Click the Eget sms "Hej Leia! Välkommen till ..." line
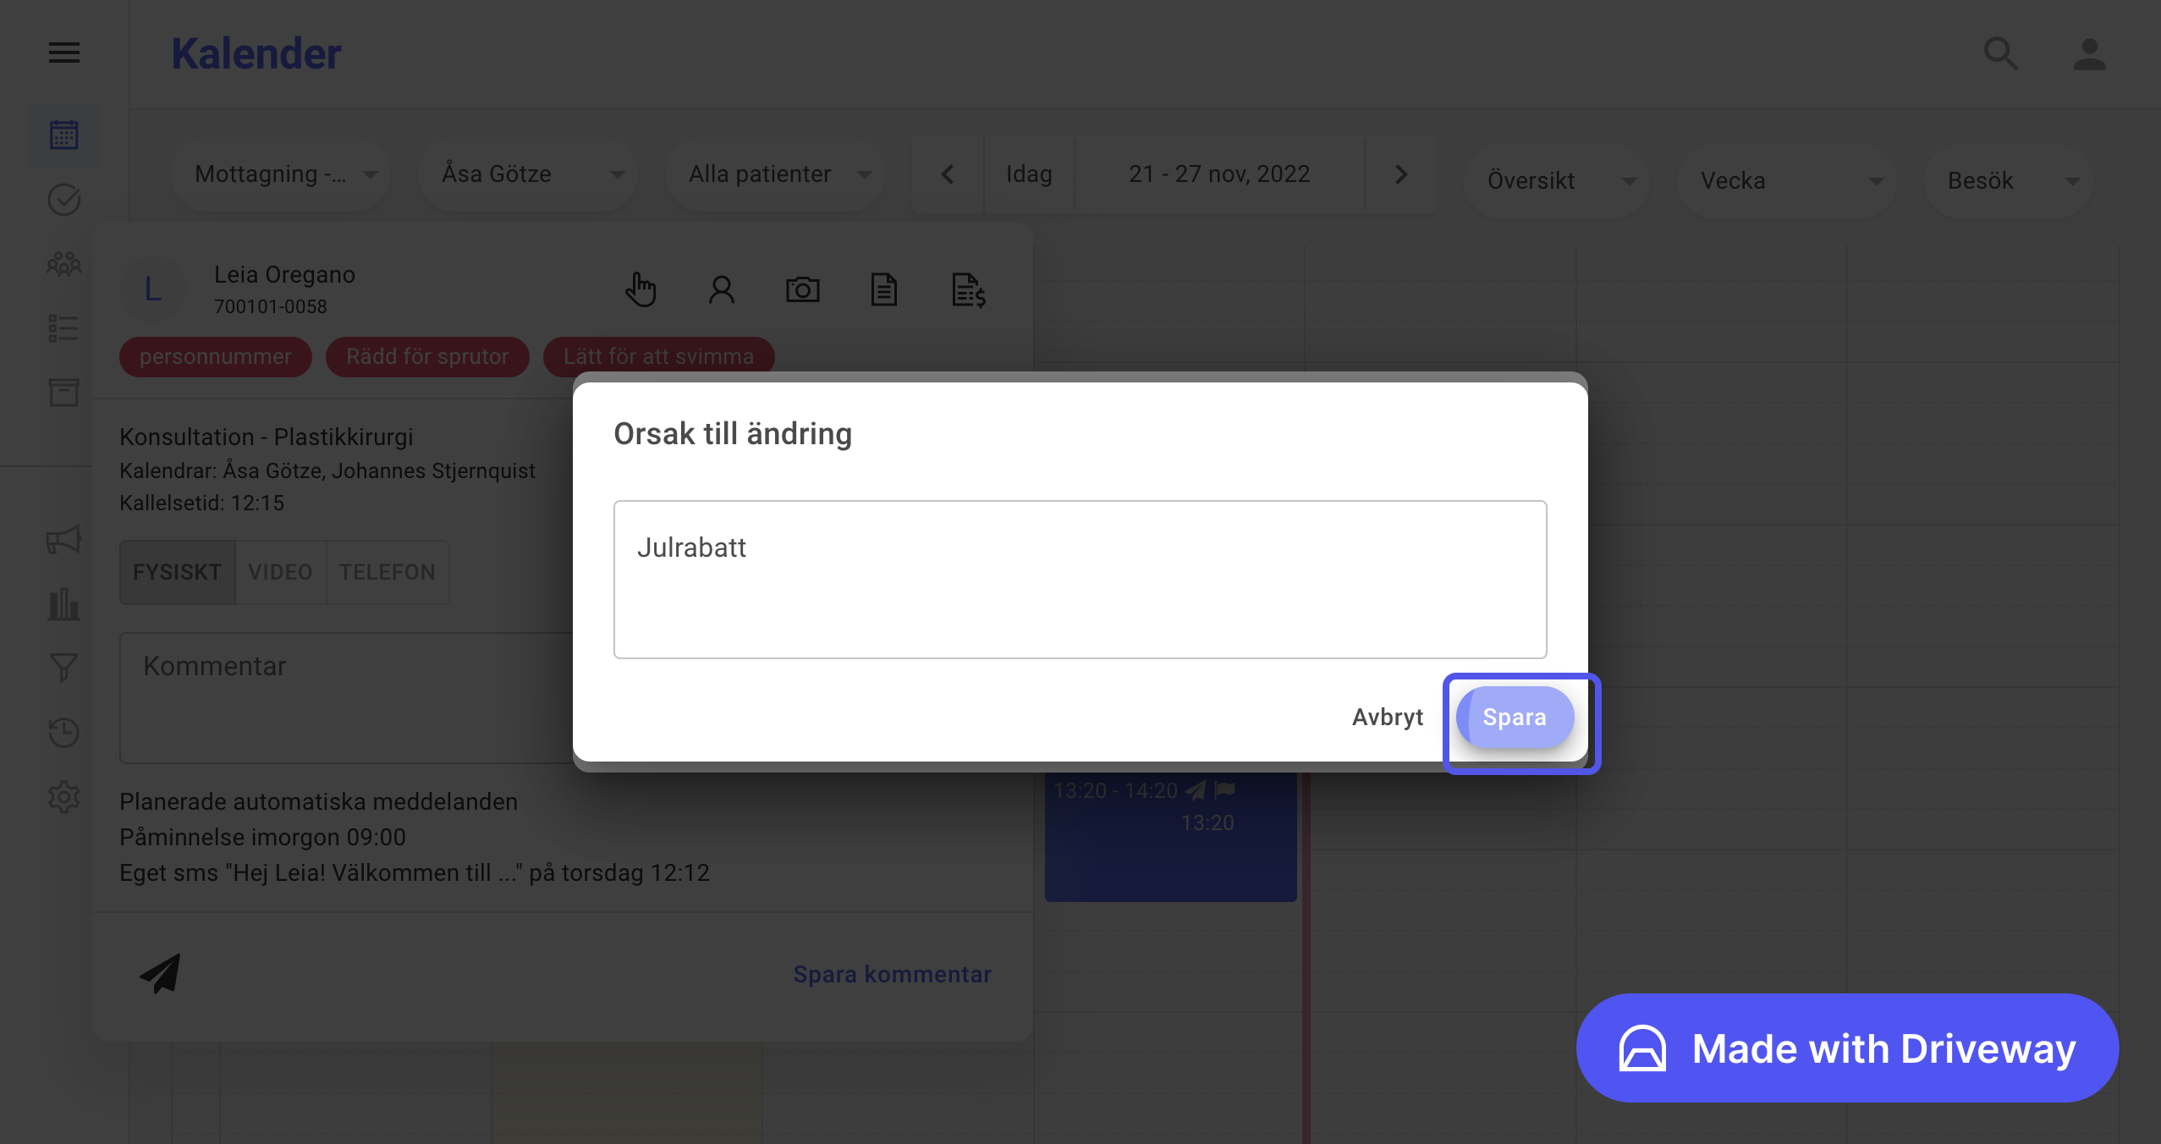The height and width of the screenshot is (1144, 2161). (415, 872)
